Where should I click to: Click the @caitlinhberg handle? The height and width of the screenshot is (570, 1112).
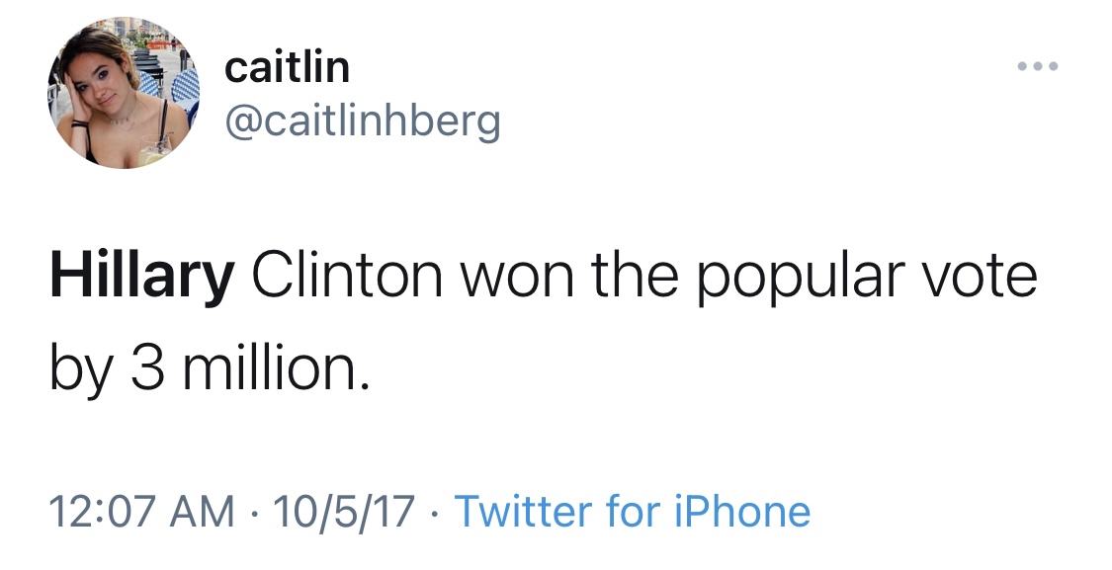coord(363,122)
